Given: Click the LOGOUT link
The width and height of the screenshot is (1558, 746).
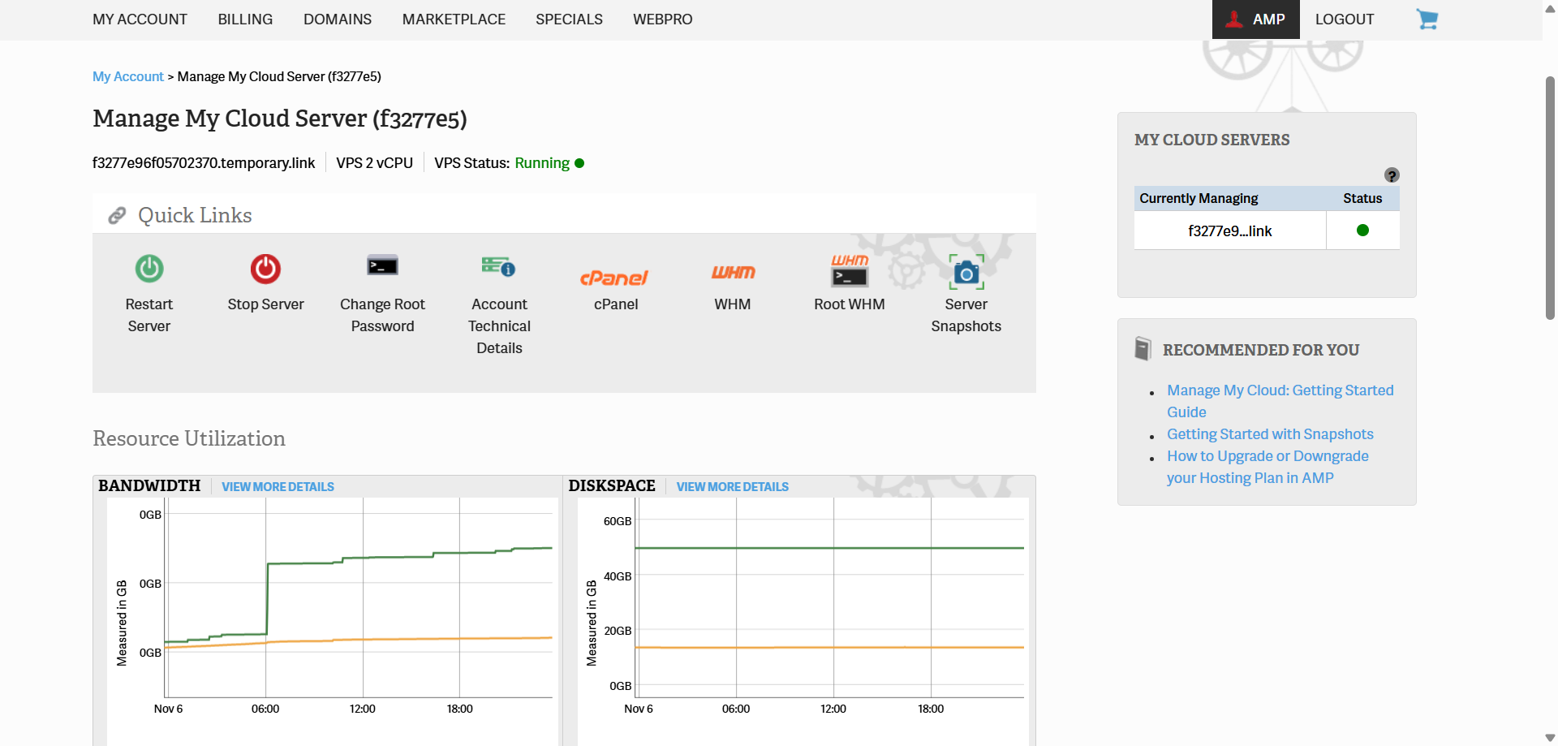Looking at the screenshot, I should click(x=1345, y=19).
